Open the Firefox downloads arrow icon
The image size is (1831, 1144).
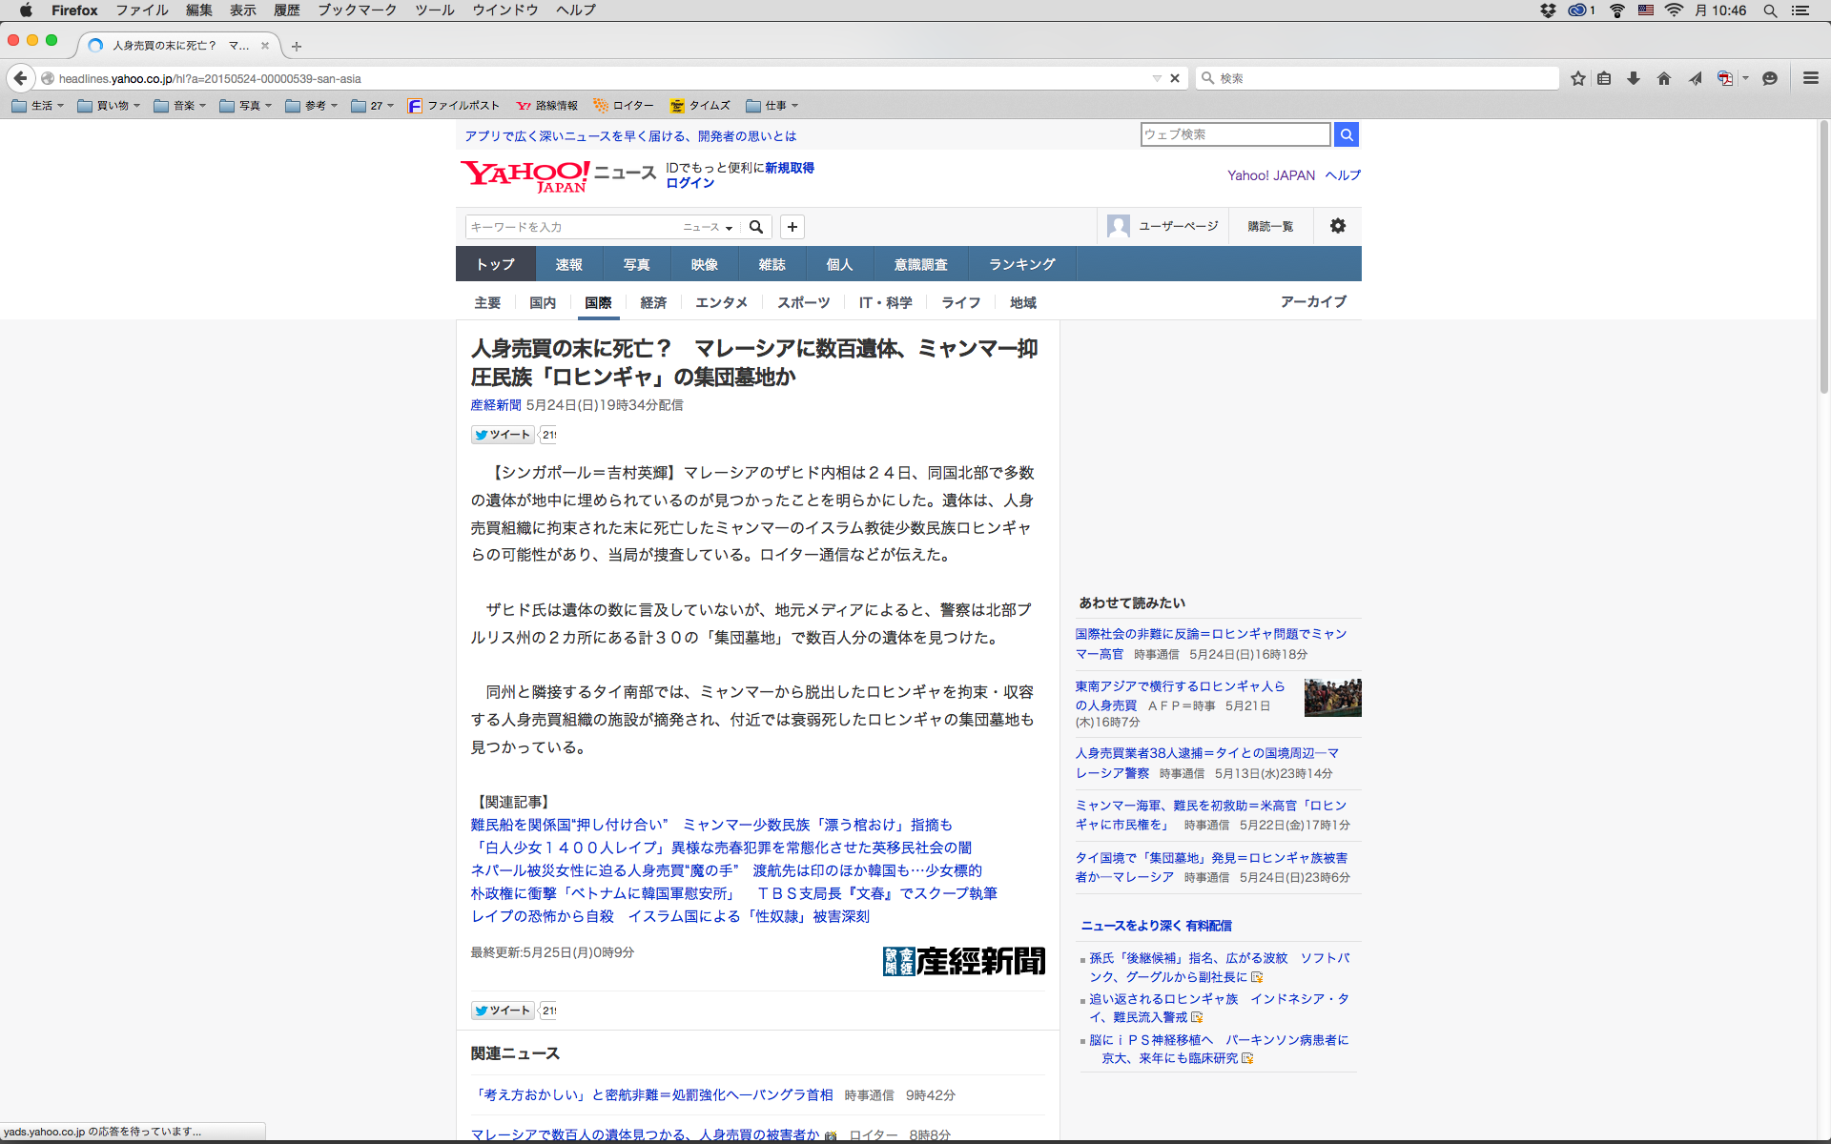click(x=1634, y=78)
